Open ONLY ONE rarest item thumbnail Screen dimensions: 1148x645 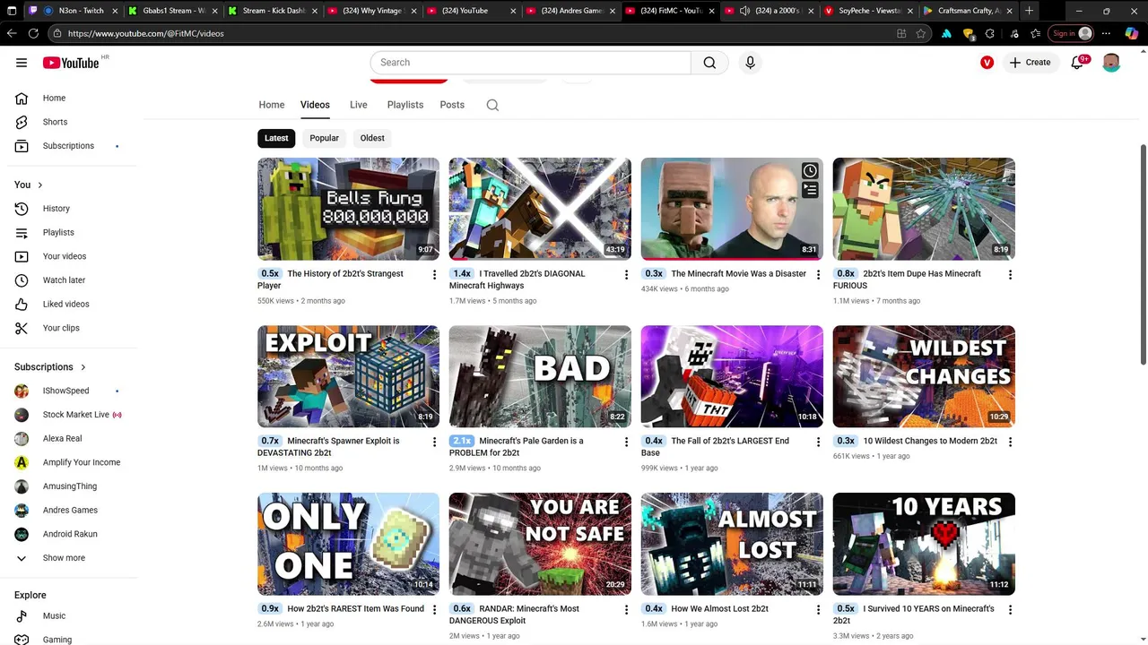pyautogui.click(x=348, y=544)
